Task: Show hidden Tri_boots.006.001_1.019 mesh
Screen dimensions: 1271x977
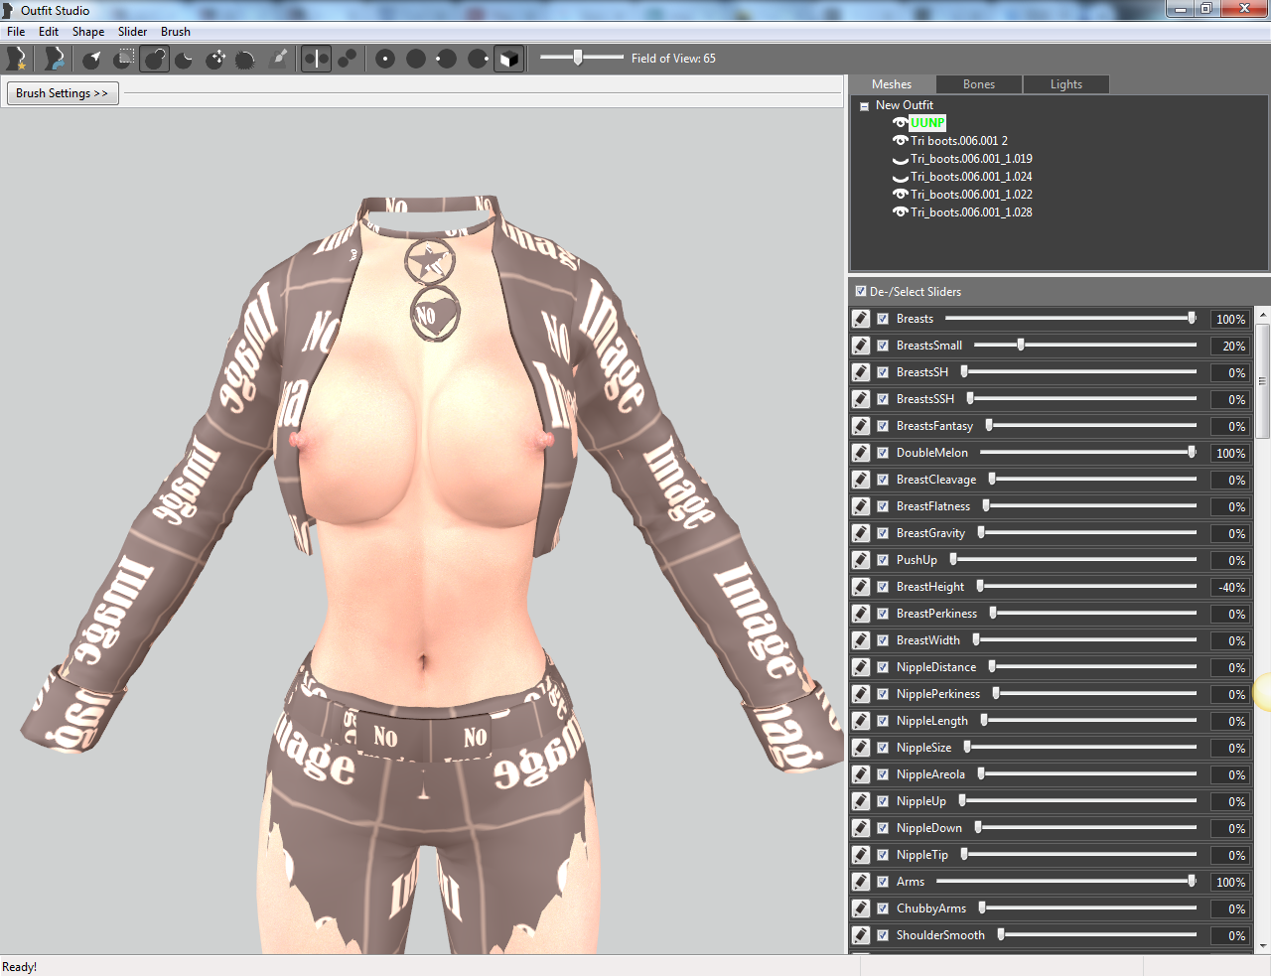Action: (x=901, y=159)
